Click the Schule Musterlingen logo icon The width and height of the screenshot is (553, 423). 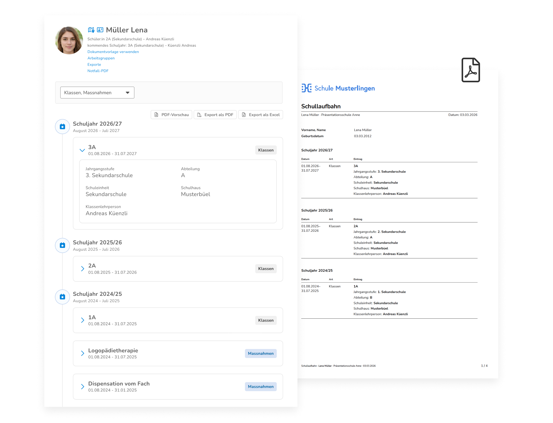pyautogui.click(x=306, y=88)
